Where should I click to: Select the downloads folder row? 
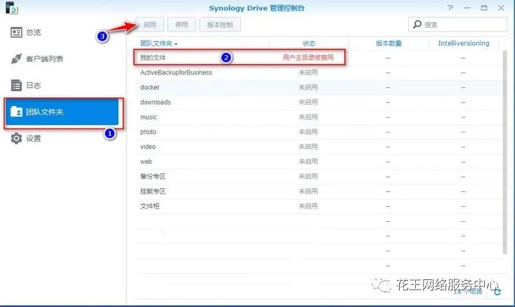pyautogui.click(x=319, y=102)
